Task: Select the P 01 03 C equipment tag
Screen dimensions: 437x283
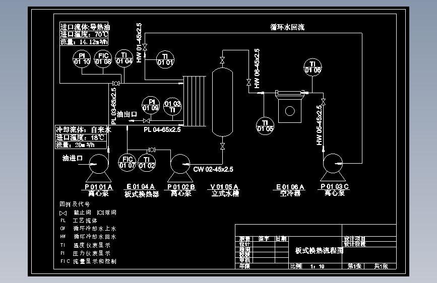Action: [335, 186]
